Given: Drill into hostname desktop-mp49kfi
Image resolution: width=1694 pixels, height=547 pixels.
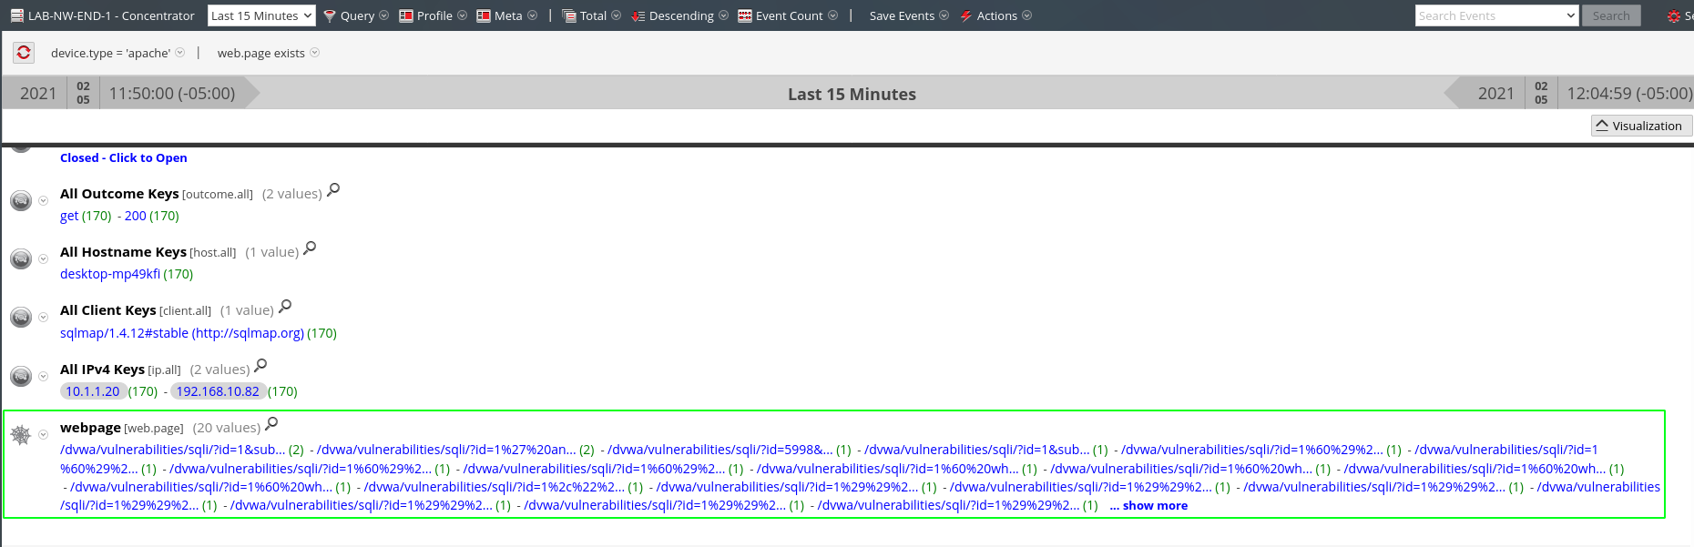Looking at the screenshot, I should pyautogui.click(x=110, y=274).
